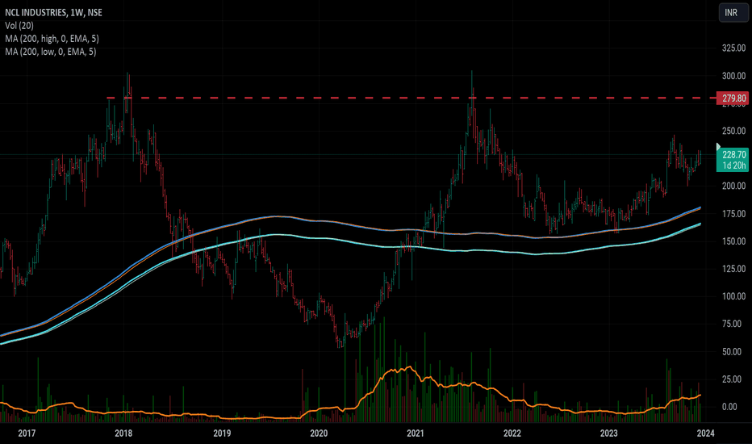Click the 200.00 price axis label
752x444 pixels.
733,186
